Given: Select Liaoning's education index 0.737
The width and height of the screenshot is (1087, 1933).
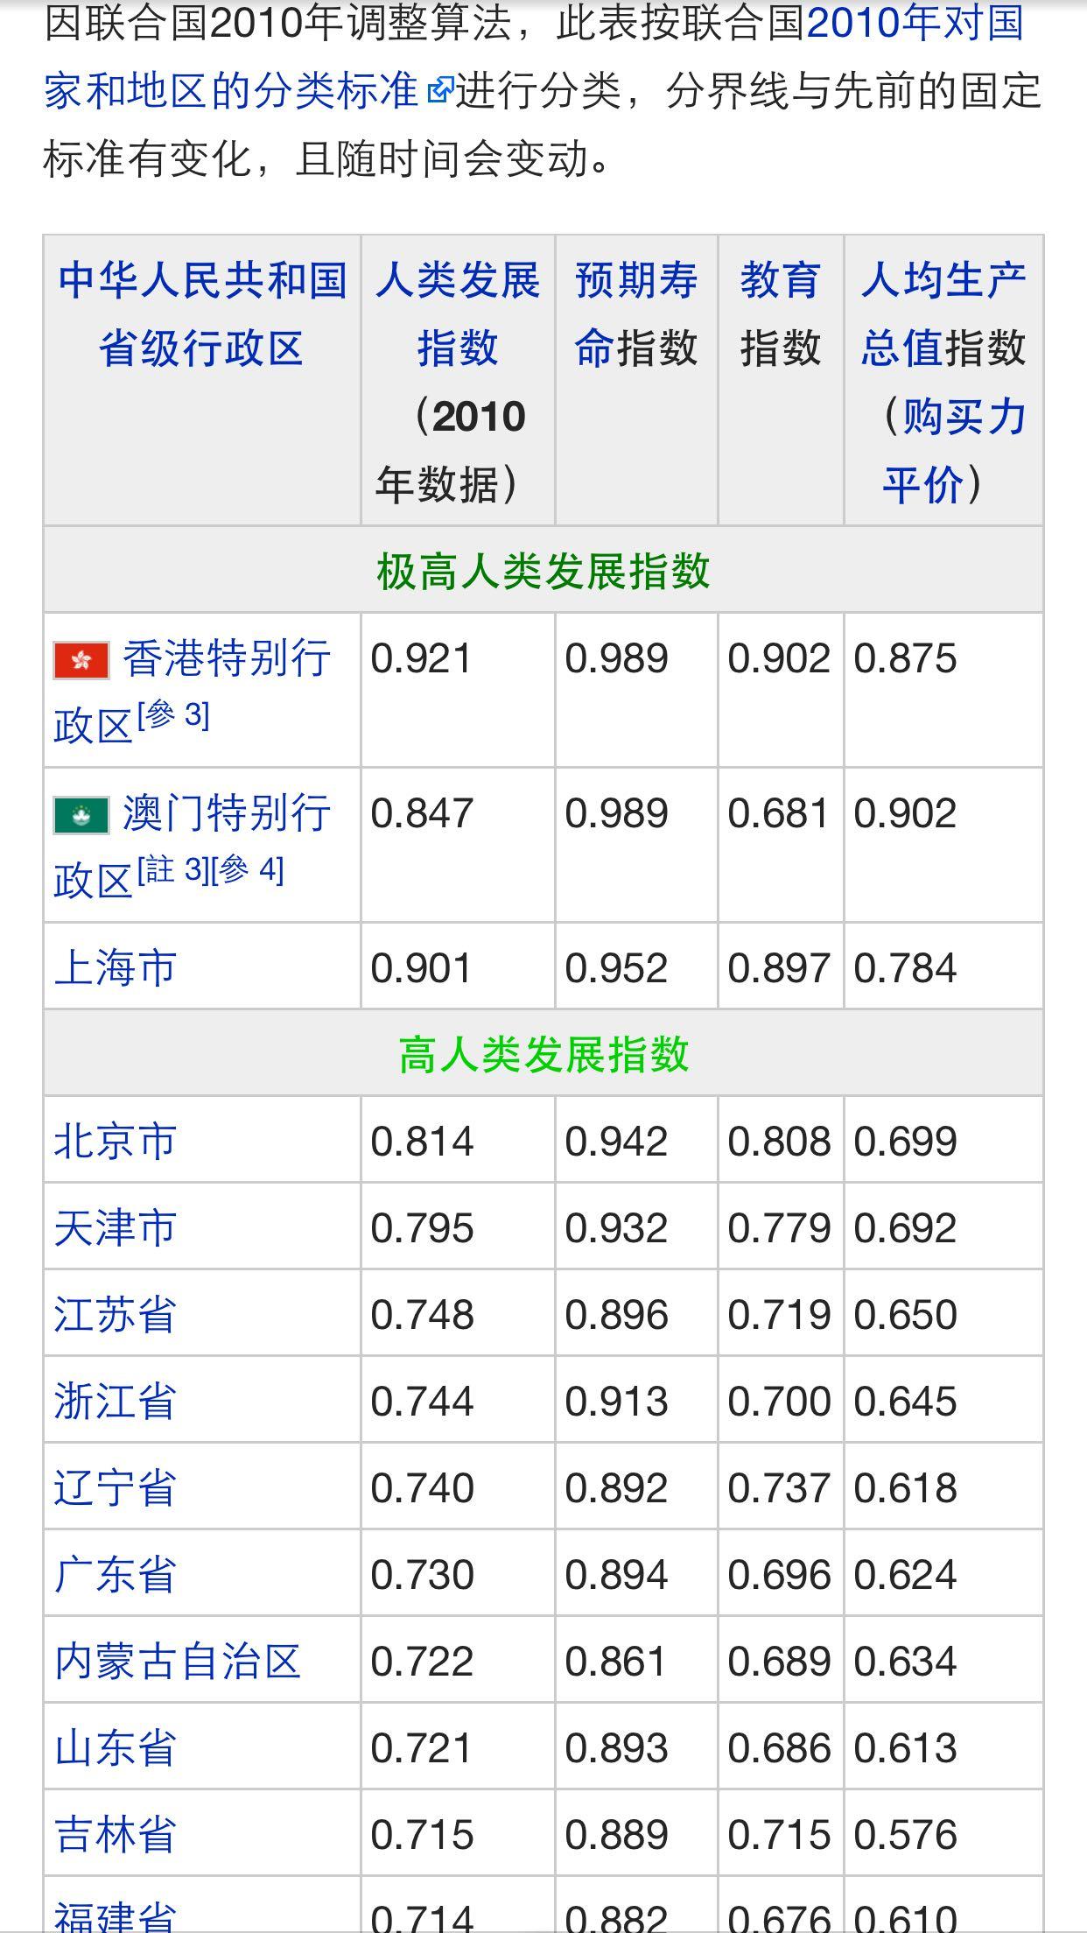Looking at the screenshot, I should coord(779,1488).
